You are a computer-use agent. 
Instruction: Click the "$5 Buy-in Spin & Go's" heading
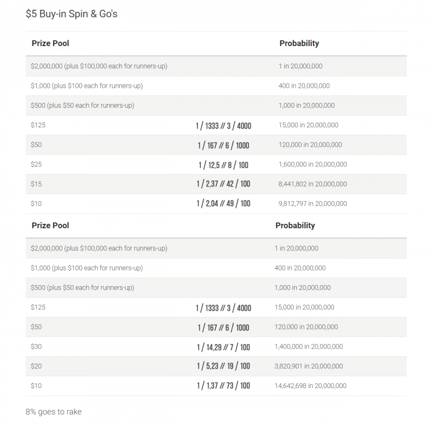click(x=71, y=14)
